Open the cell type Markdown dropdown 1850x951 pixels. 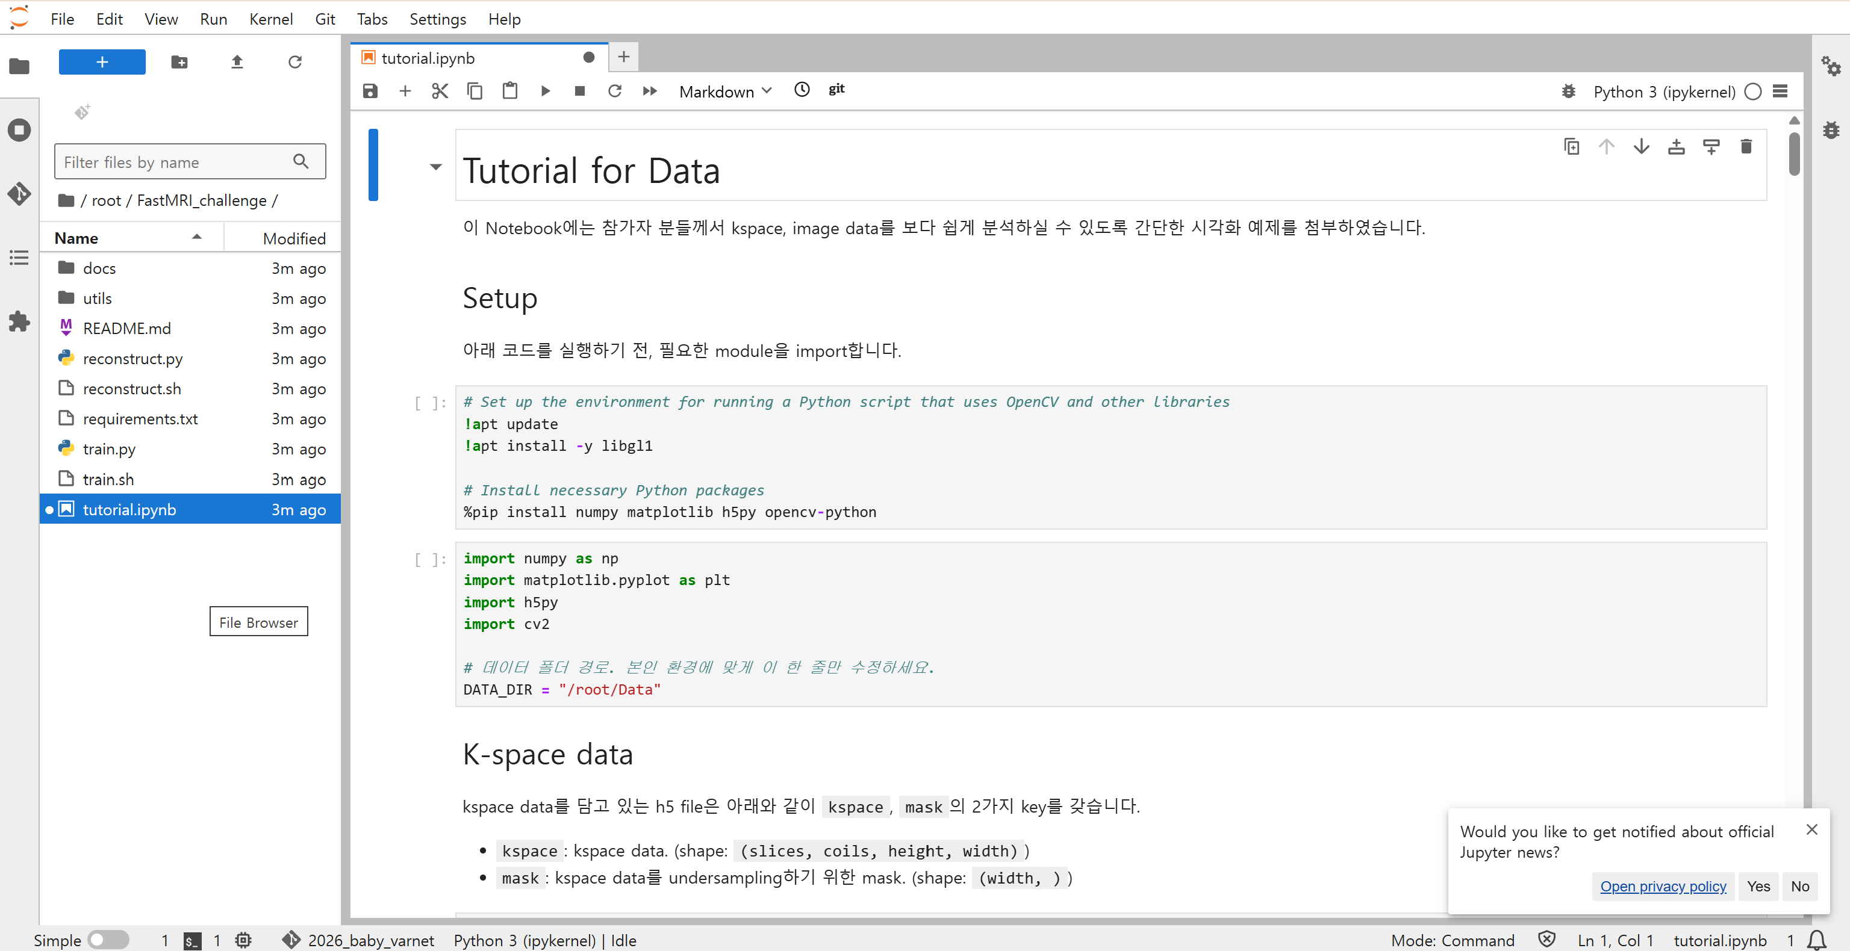tap(725, 91)
